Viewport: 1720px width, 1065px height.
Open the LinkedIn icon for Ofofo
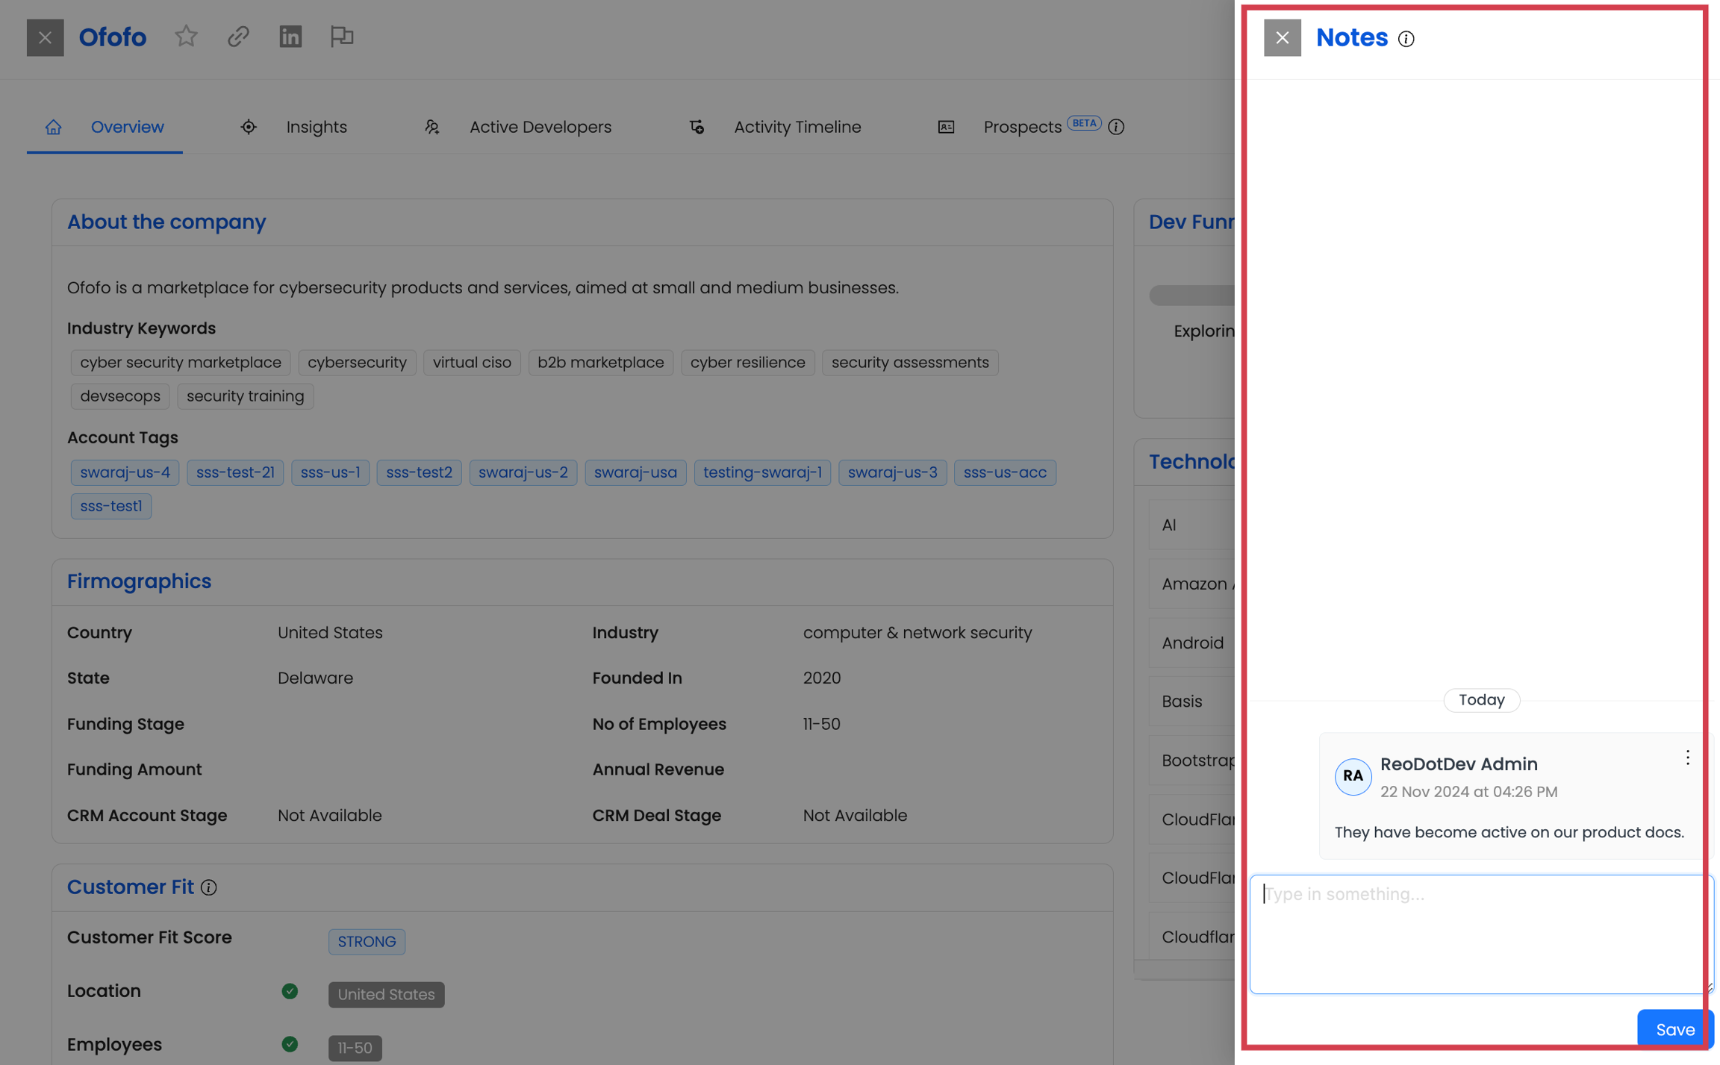[x=290, y=37]
